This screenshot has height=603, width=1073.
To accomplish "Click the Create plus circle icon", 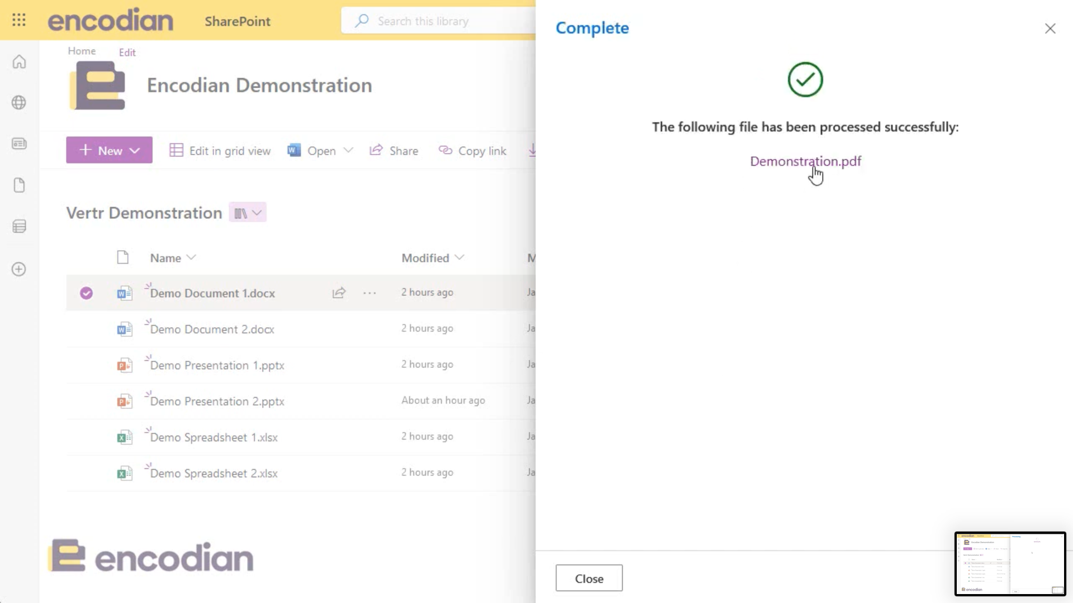I will click(x=19, y=269).
